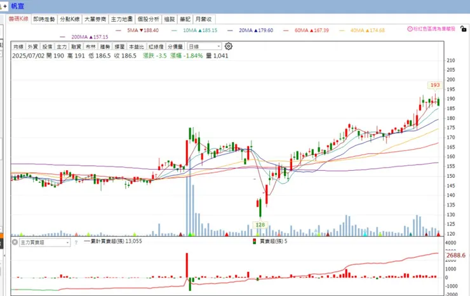Screen dimensions: 470x296
Task: Switch to the 籌碼K線 tab
Action: 18,19
